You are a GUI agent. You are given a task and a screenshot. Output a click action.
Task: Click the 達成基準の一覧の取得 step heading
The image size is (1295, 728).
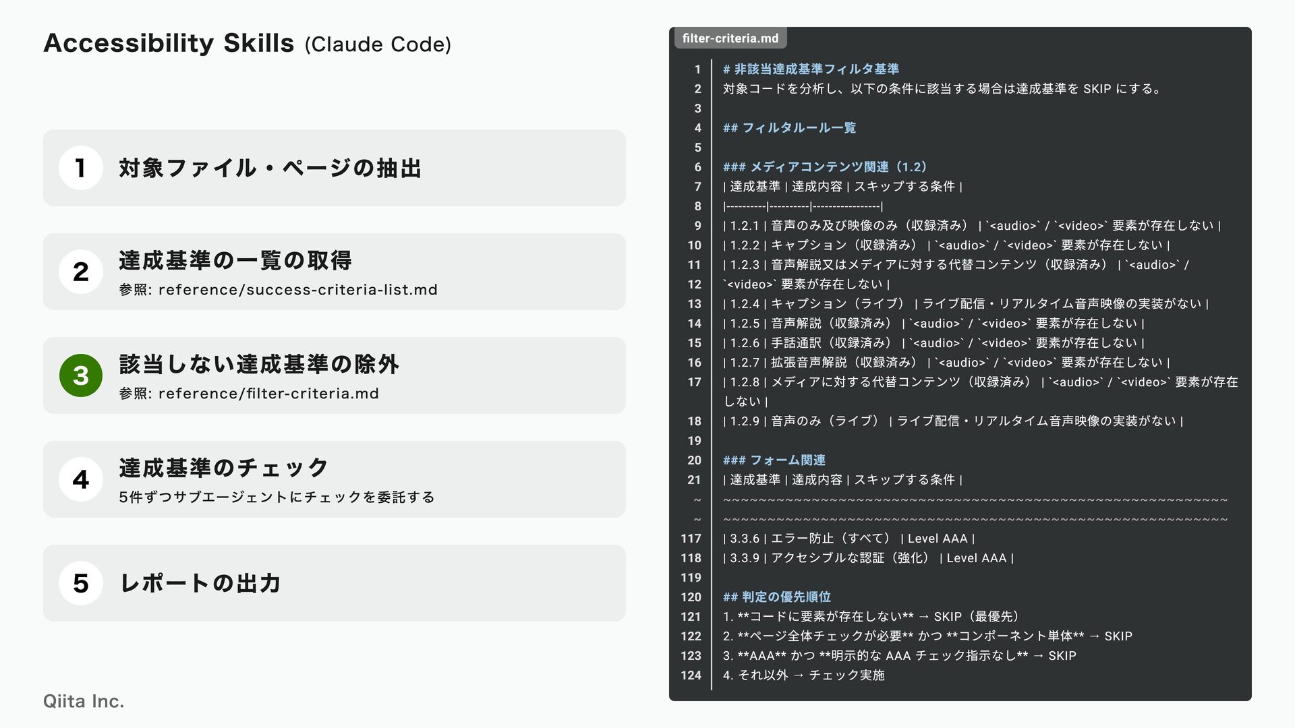click(235, 260)
